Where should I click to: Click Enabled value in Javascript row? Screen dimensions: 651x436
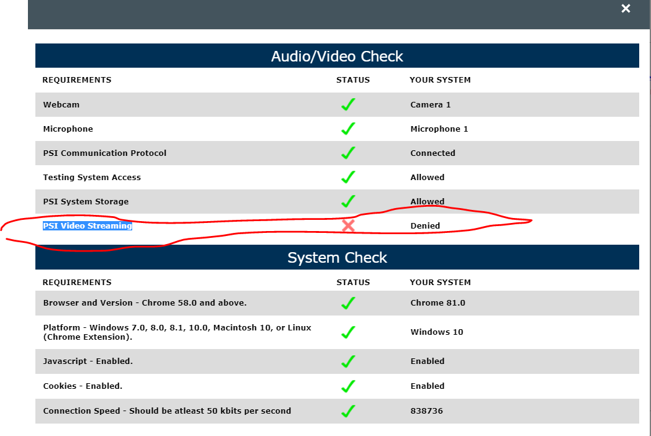(427, 361)
